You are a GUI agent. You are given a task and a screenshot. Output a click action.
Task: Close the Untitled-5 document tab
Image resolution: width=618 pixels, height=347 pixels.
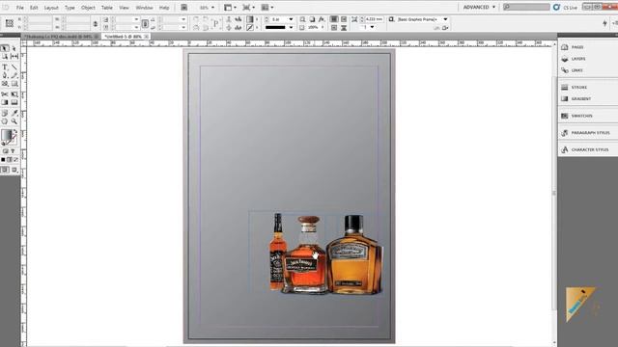146,37
